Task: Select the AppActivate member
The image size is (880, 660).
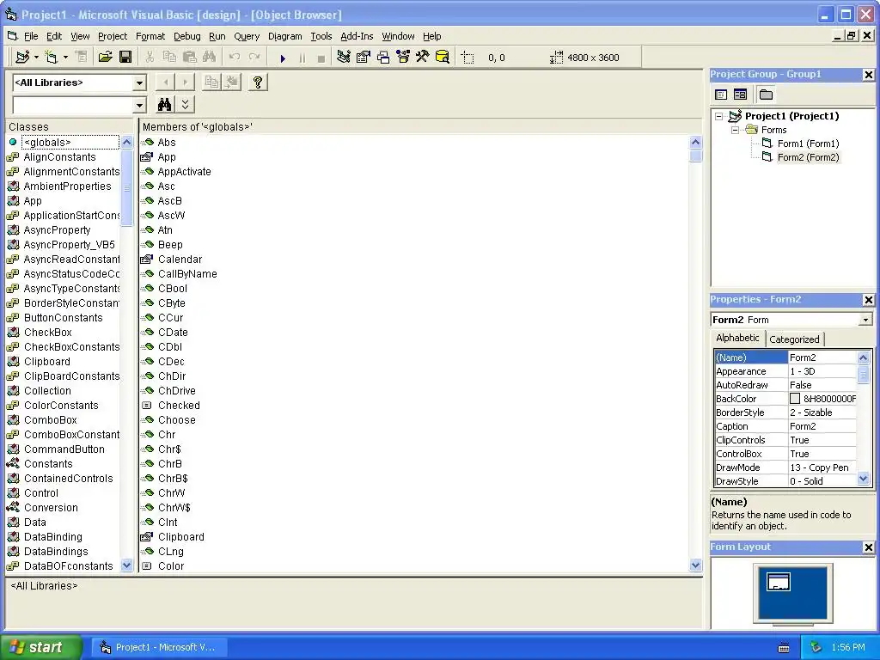Action: 184,172
